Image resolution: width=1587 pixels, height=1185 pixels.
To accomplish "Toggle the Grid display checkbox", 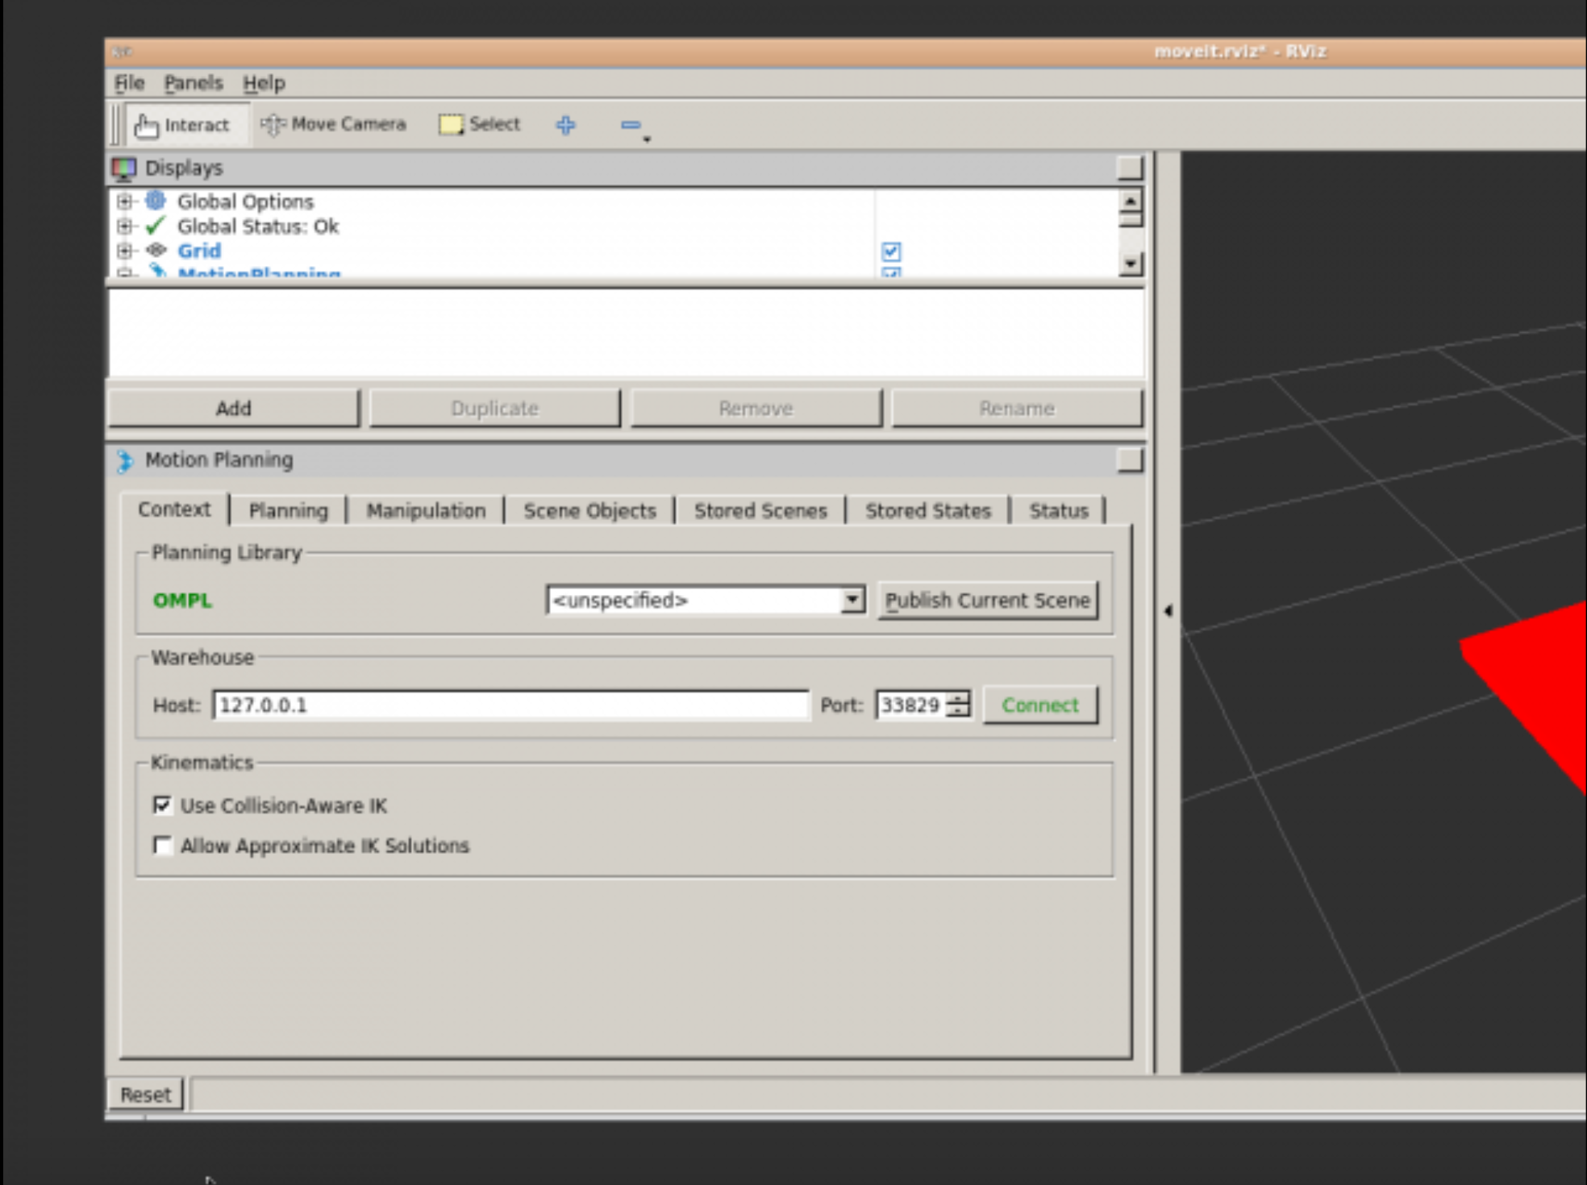I will (891, 252).
